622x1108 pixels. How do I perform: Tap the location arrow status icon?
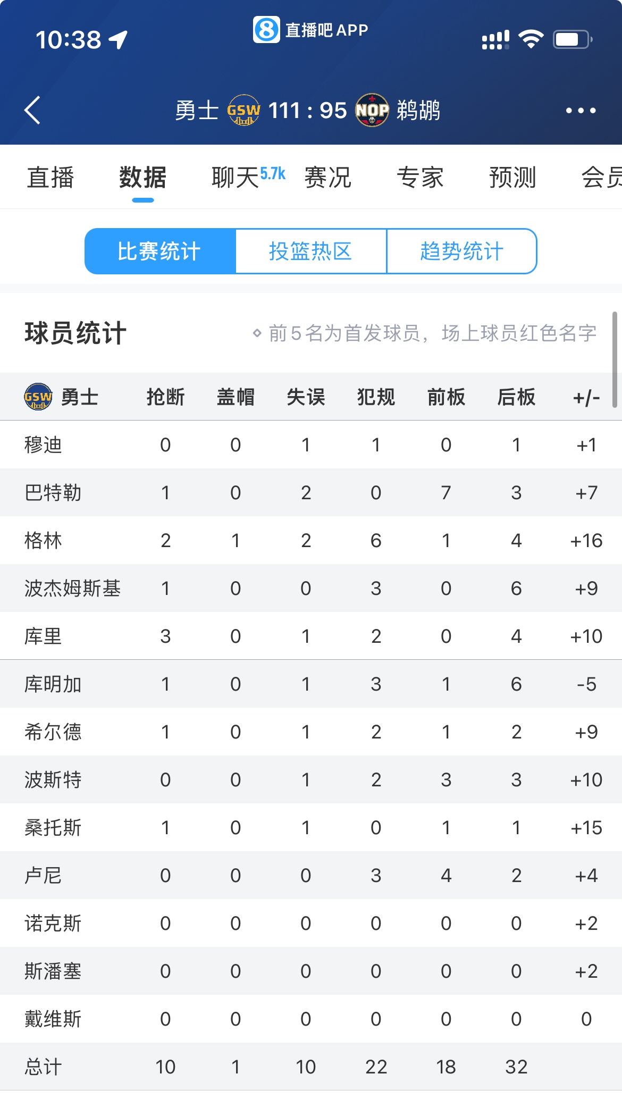(118, 39)
